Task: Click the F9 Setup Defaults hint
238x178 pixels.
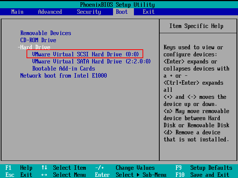Action: (204, 168)
